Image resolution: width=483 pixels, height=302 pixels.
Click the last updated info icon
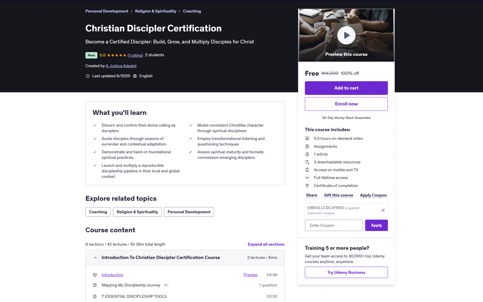coord(88,76)
